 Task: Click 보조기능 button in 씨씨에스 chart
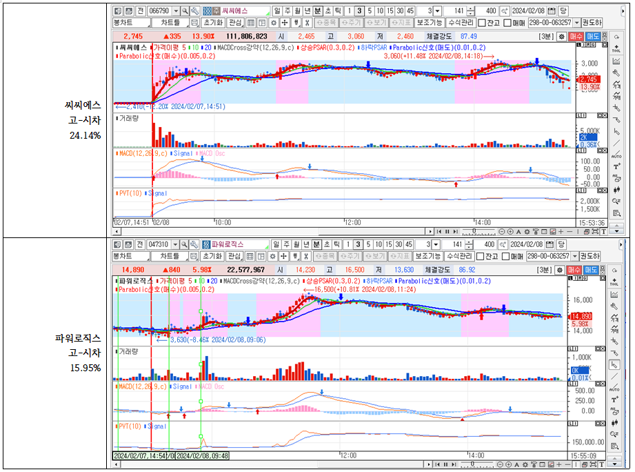click(x=430, y=23)
